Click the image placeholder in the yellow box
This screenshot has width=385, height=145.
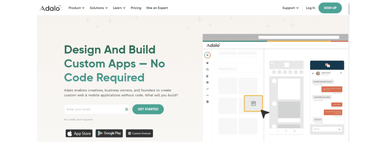coord(253,104)
